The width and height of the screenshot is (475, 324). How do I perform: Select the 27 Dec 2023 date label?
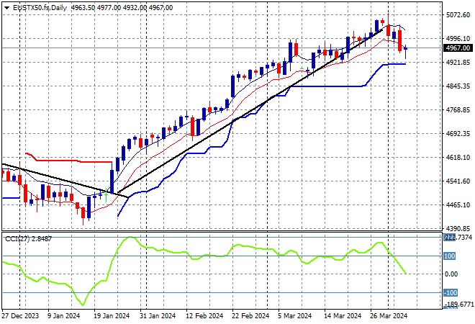[19, 316]
